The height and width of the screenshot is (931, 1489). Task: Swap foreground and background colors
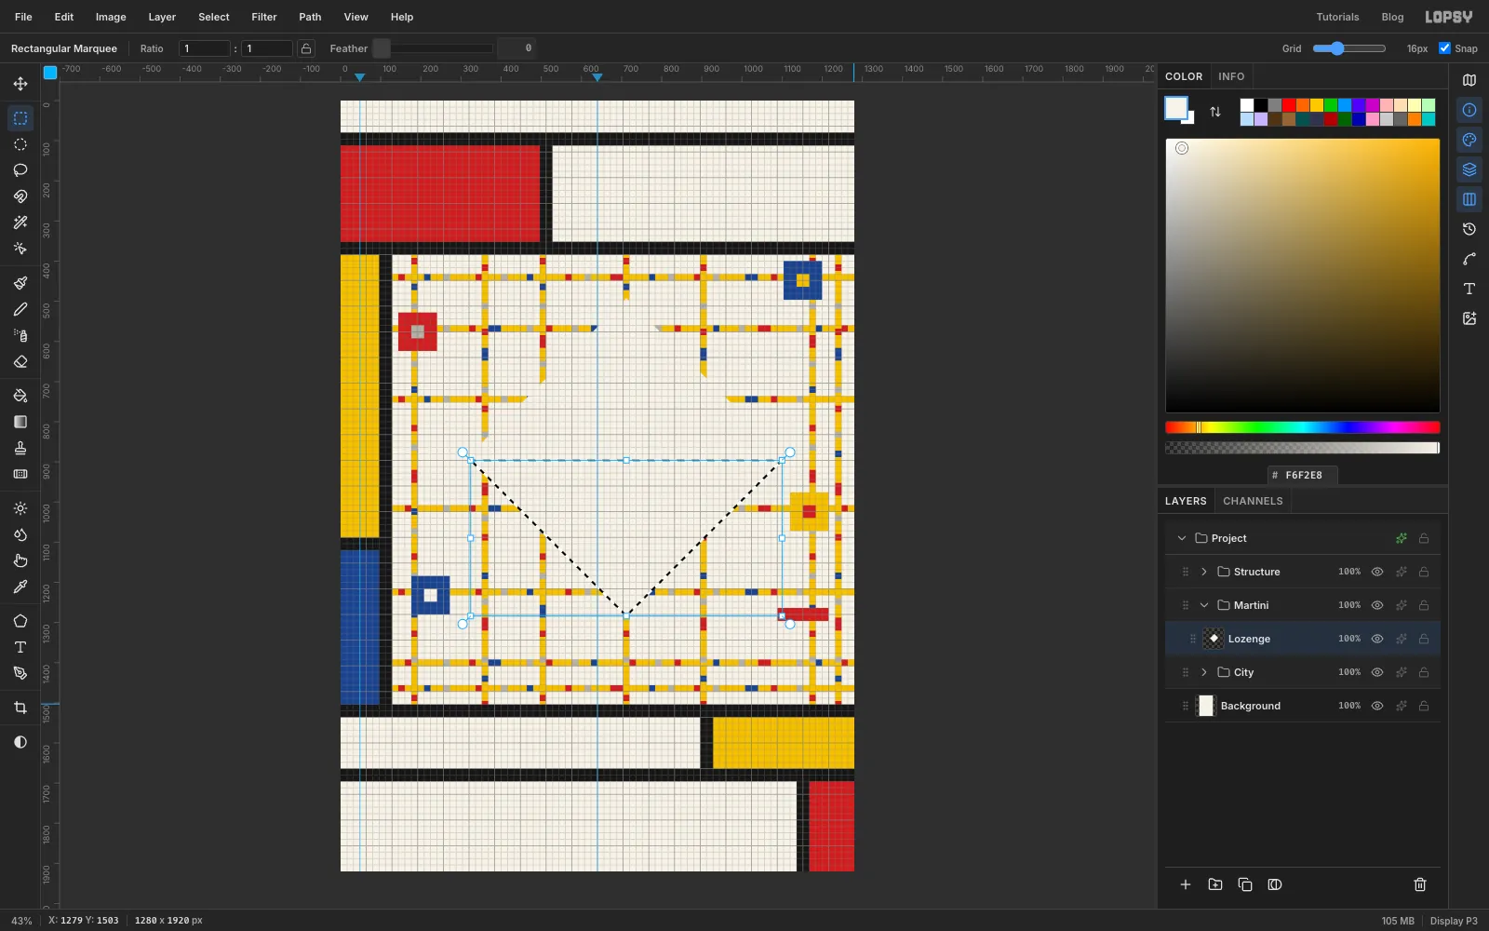[1215, 112]
